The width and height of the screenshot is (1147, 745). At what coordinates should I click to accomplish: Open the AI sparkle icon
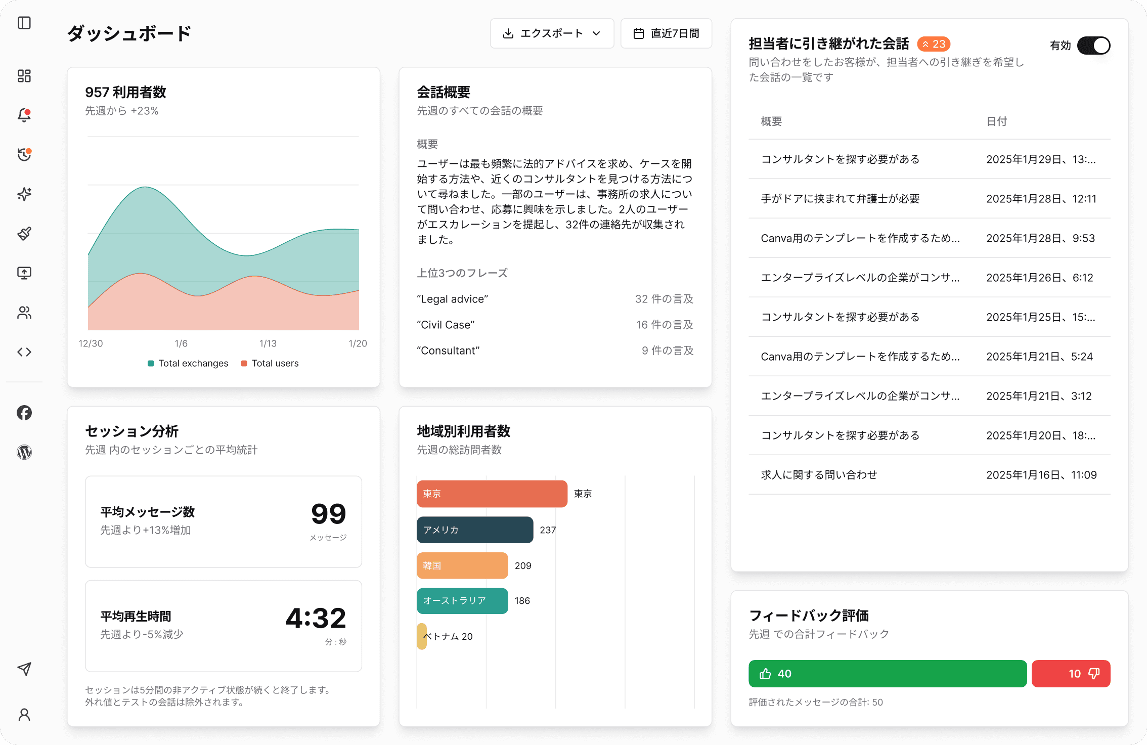coord(24,194)
